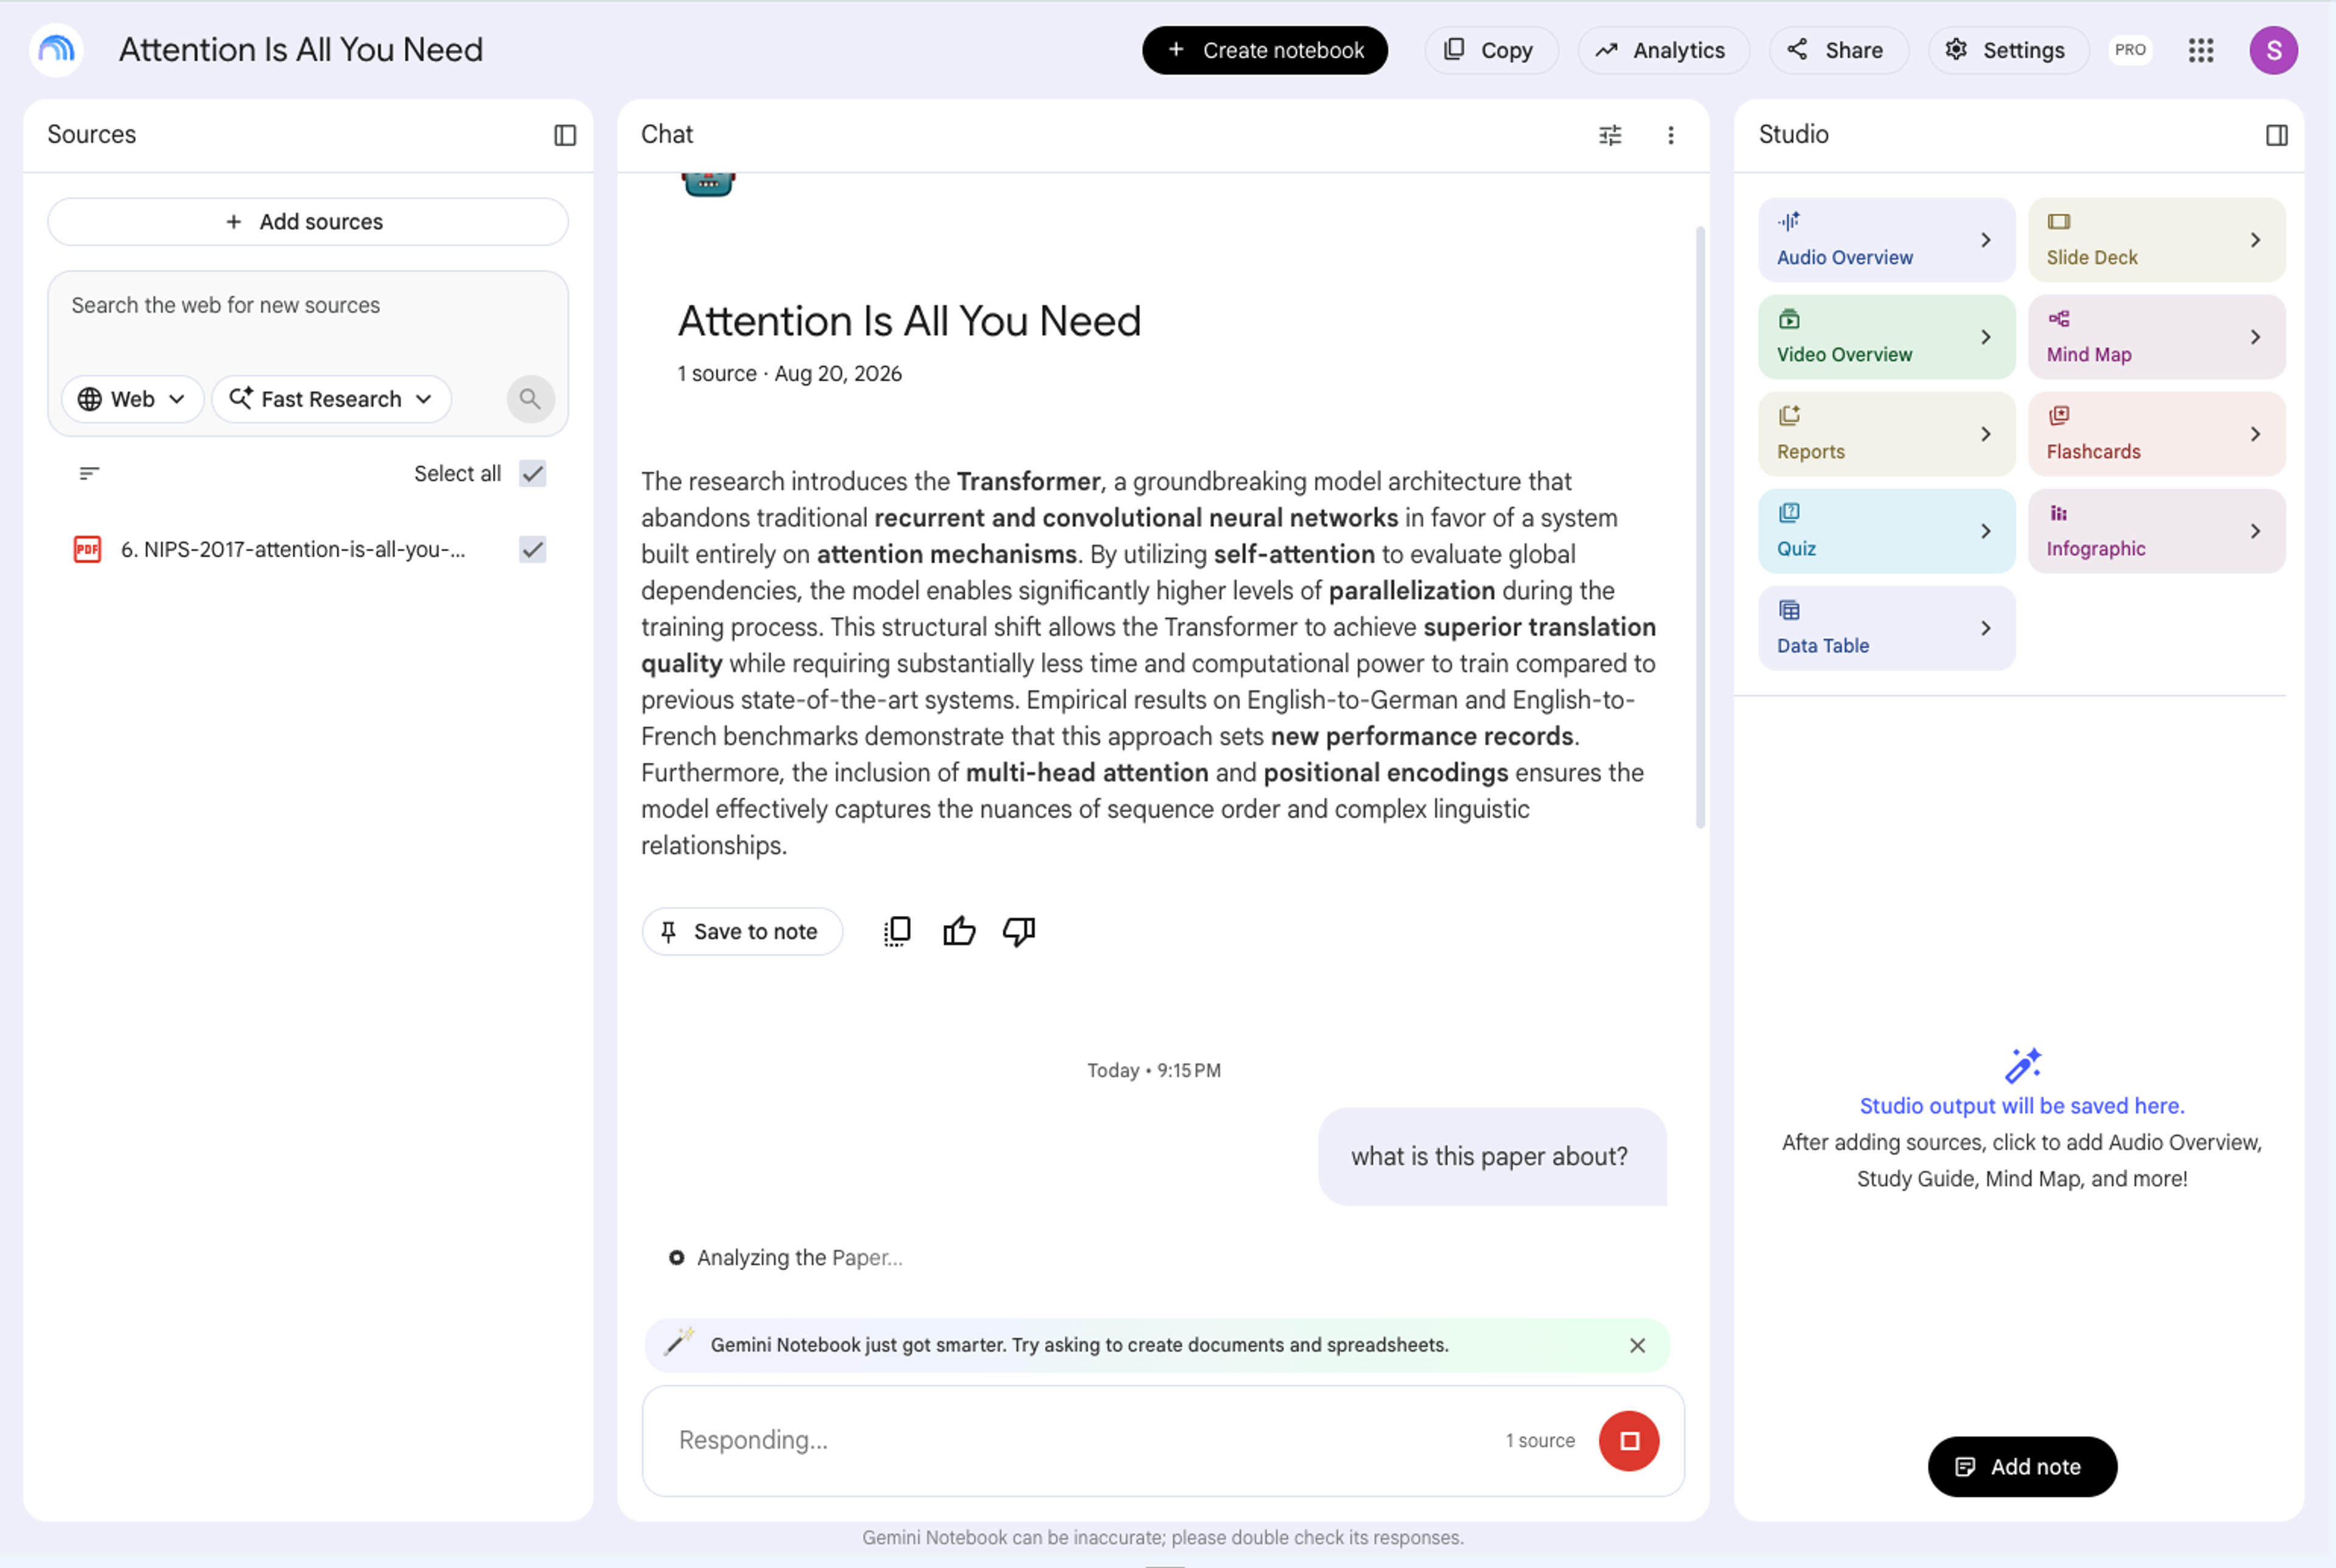Click the Quiz icon
The height and width of the screenshot is (1568, 2336).
click(1789, 513)
